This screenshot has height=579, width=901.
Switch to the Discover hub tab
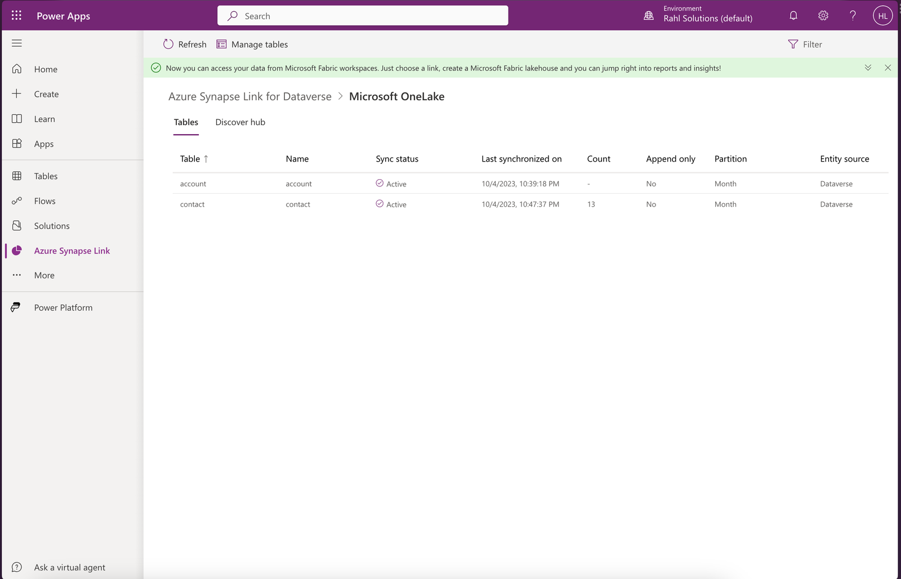240,122
